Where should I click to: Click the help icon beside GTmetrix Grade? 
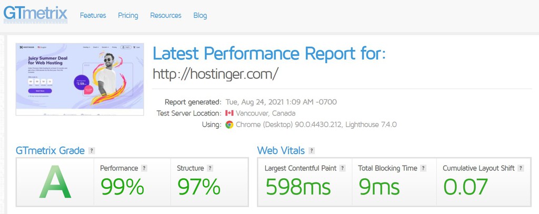[92, 151]
